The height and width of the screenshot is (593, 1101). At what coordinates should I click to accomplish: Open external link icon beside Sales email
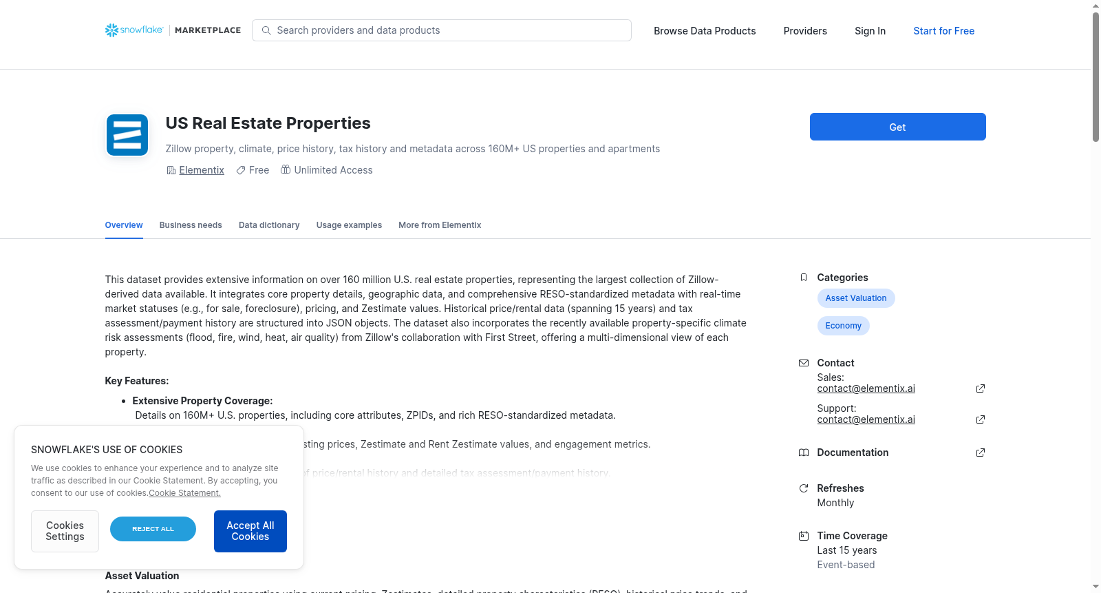981,388
